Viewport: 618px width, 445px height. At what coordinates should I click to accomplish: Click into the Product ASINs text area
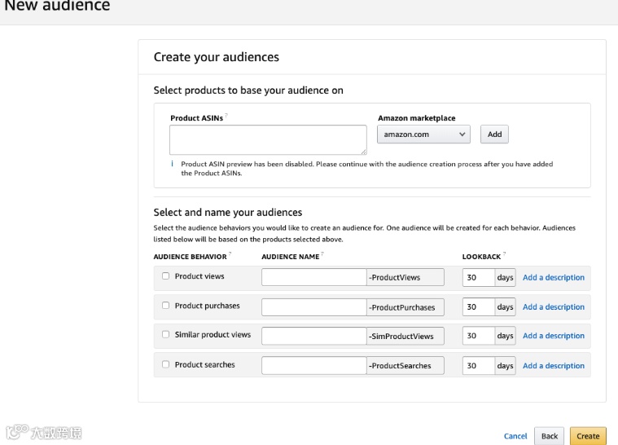click(268, 139)
